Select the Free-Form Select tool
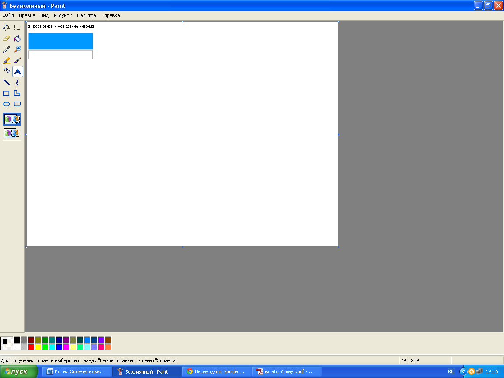 [x=7, y=27]
